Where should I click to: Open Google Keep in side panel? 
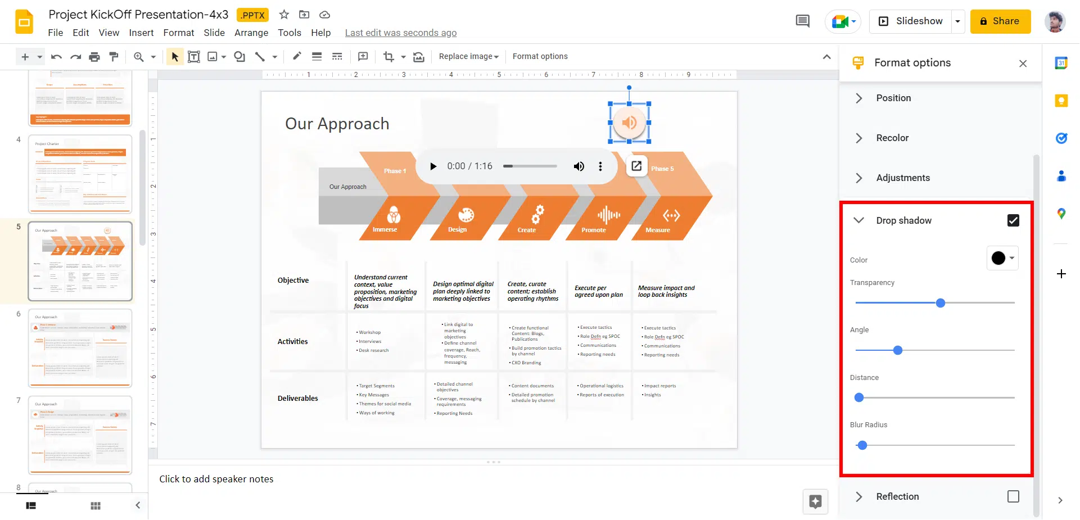(x=1061, y=101)
